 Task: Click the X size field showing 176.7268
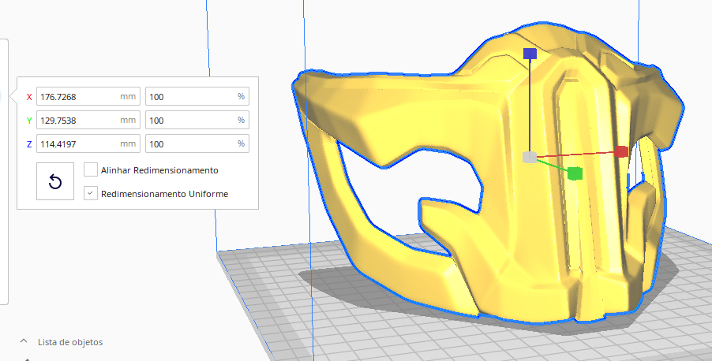coord(77,96)
